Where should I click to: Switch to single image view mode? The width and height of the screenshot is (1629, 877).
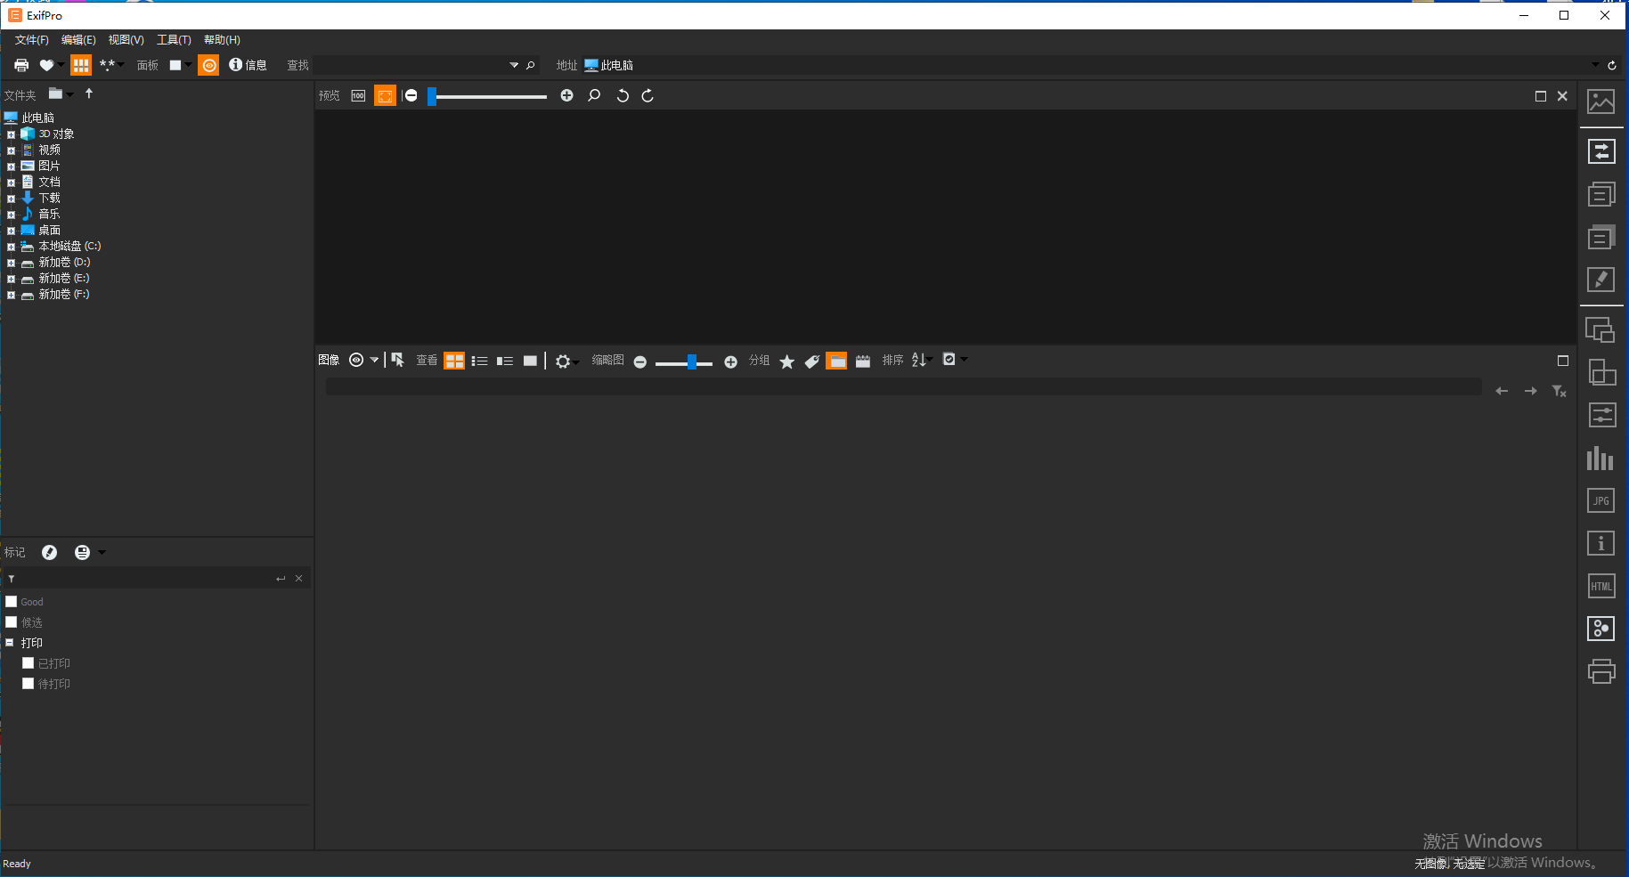pos(530,361)
